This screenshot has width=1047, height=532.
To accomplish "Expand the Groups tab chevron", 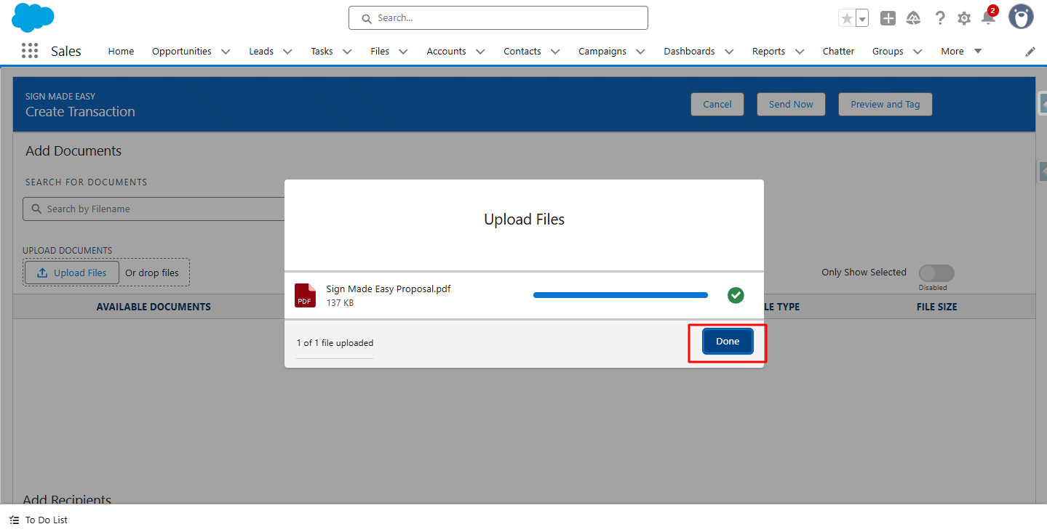I will pos(917,52).
